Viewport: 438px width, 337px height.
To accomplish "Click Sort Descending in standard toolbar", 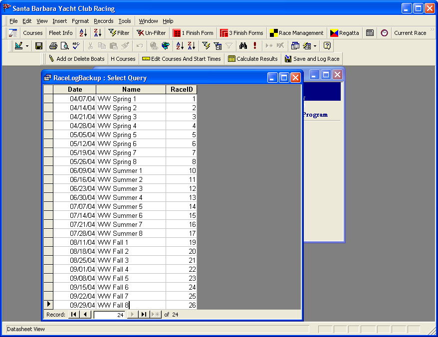I will tap(192, 46).
